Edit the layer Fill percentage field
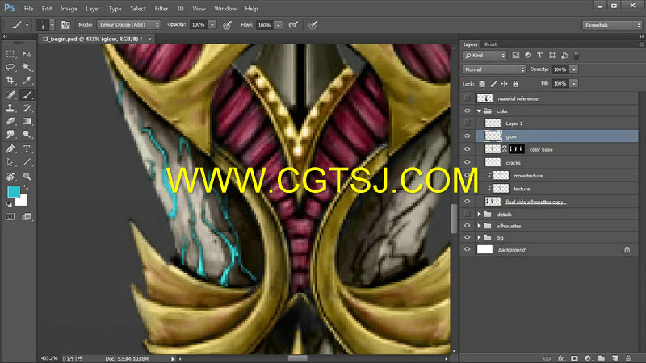Viewport: 646px width, 363px height. [560, 84]
